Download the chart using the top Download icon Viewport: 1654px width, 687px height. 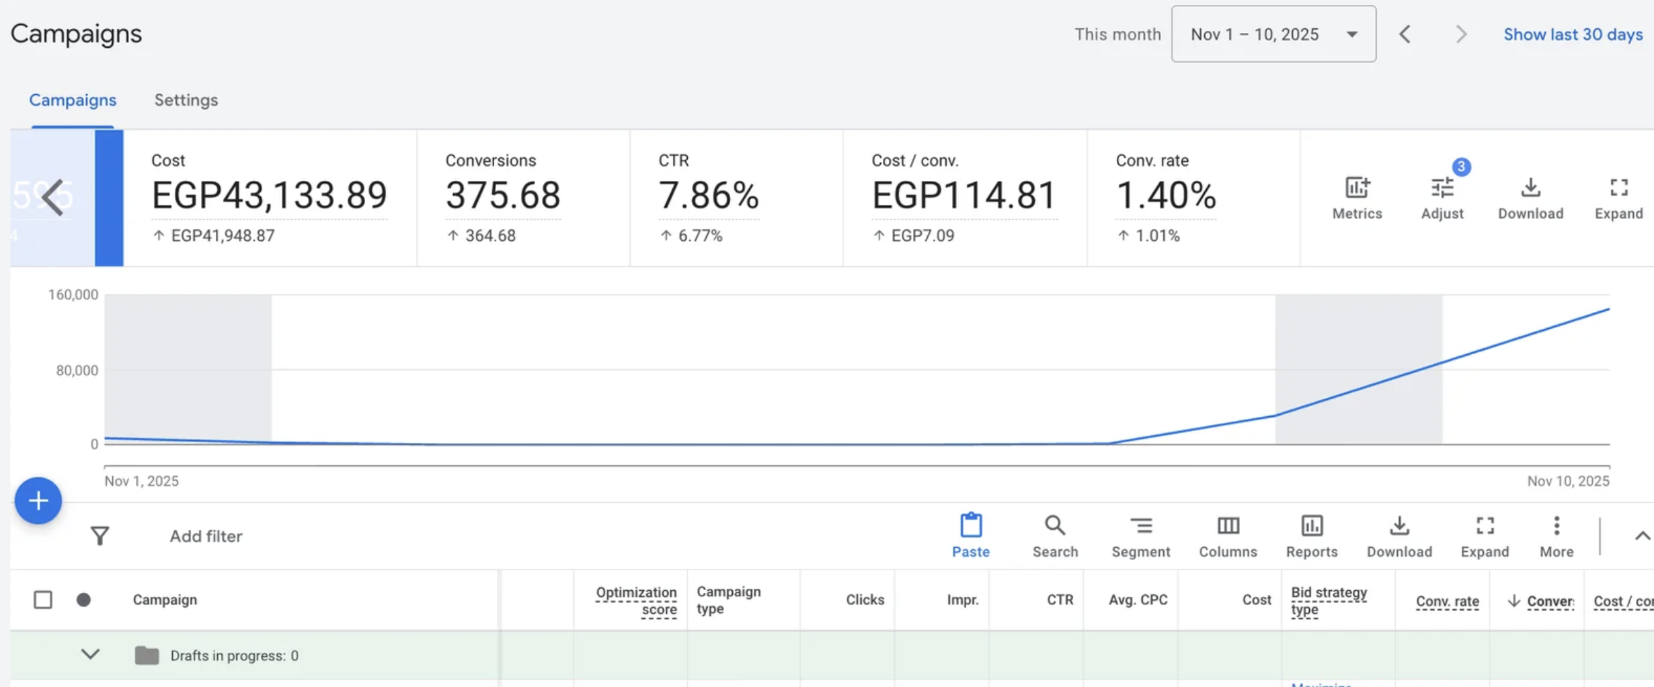(x=1530, y=189)
